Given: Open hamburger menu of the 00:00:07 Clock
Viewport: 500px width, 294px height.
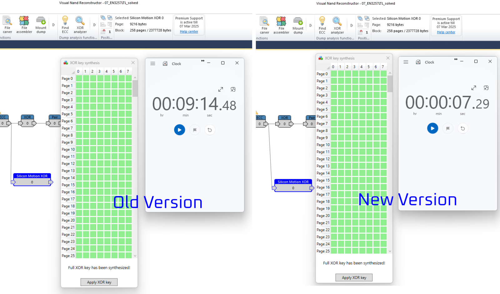Looking at the screenshot, I should pos(406,62).
